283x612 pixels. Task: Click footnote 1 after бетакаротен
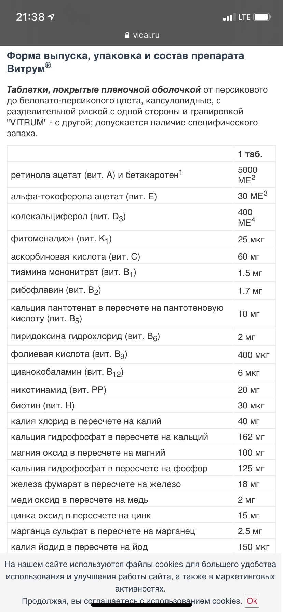(x=181, y=172)
